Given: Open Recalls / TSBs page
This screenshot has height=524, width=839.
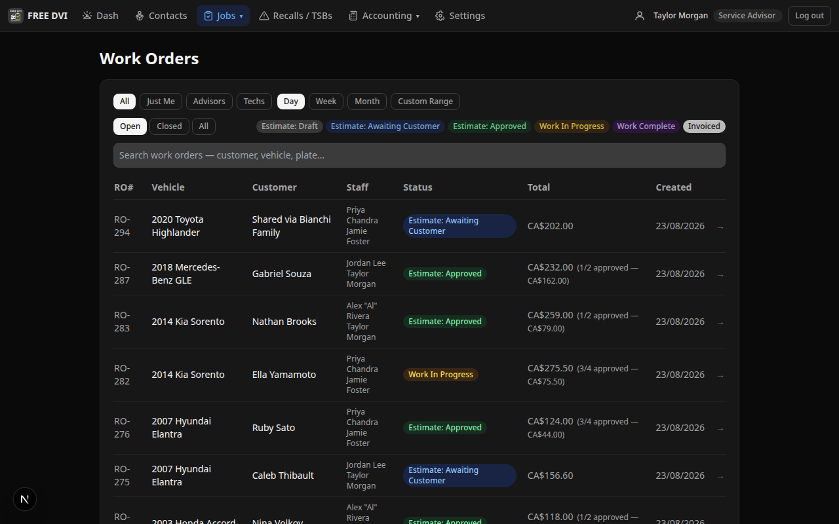Looking at the screenshot, I should [x=296, y=16].
